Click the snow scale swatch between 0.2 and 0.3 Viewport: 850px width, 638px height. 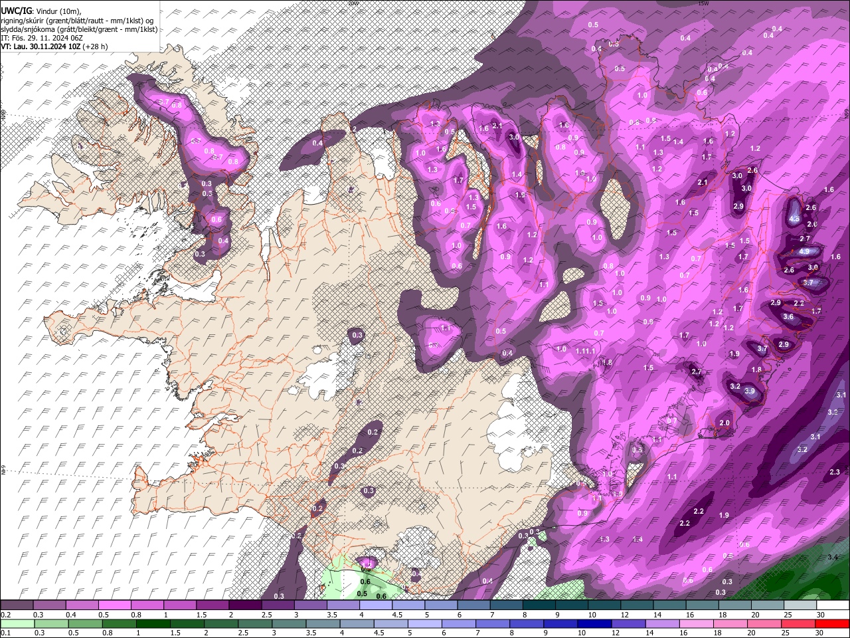pyautogui.click(x=17, y=605)
